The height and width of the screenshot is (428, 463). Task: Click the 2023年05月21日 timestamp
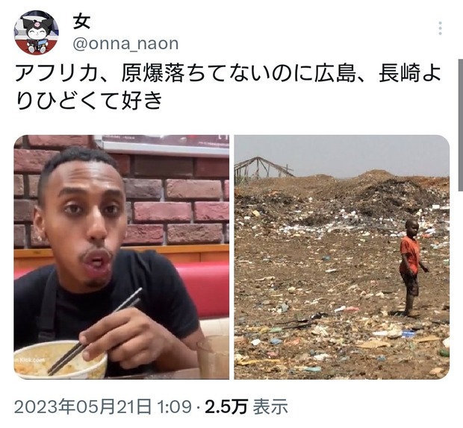tap(103, 406)
